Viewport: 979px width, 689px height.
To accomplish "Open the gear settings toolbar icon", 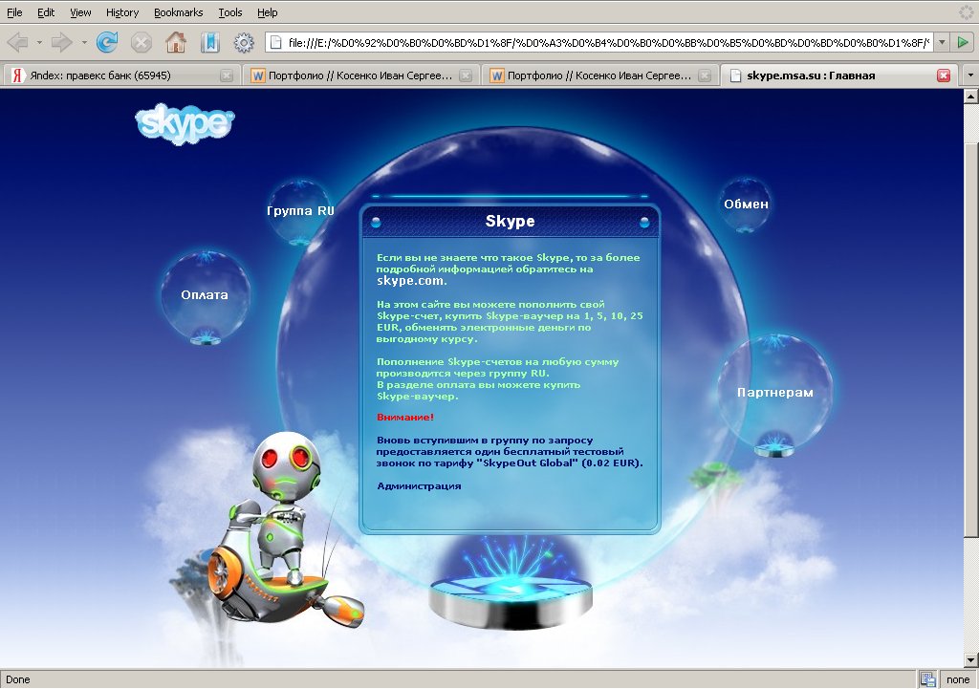I will point(244,42).
